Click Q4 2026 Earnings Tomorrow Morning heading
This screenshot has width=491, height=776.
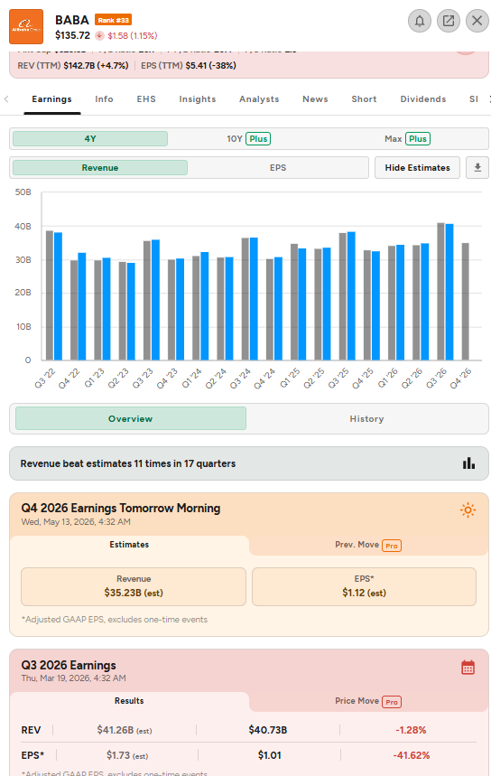pos(121,509)
